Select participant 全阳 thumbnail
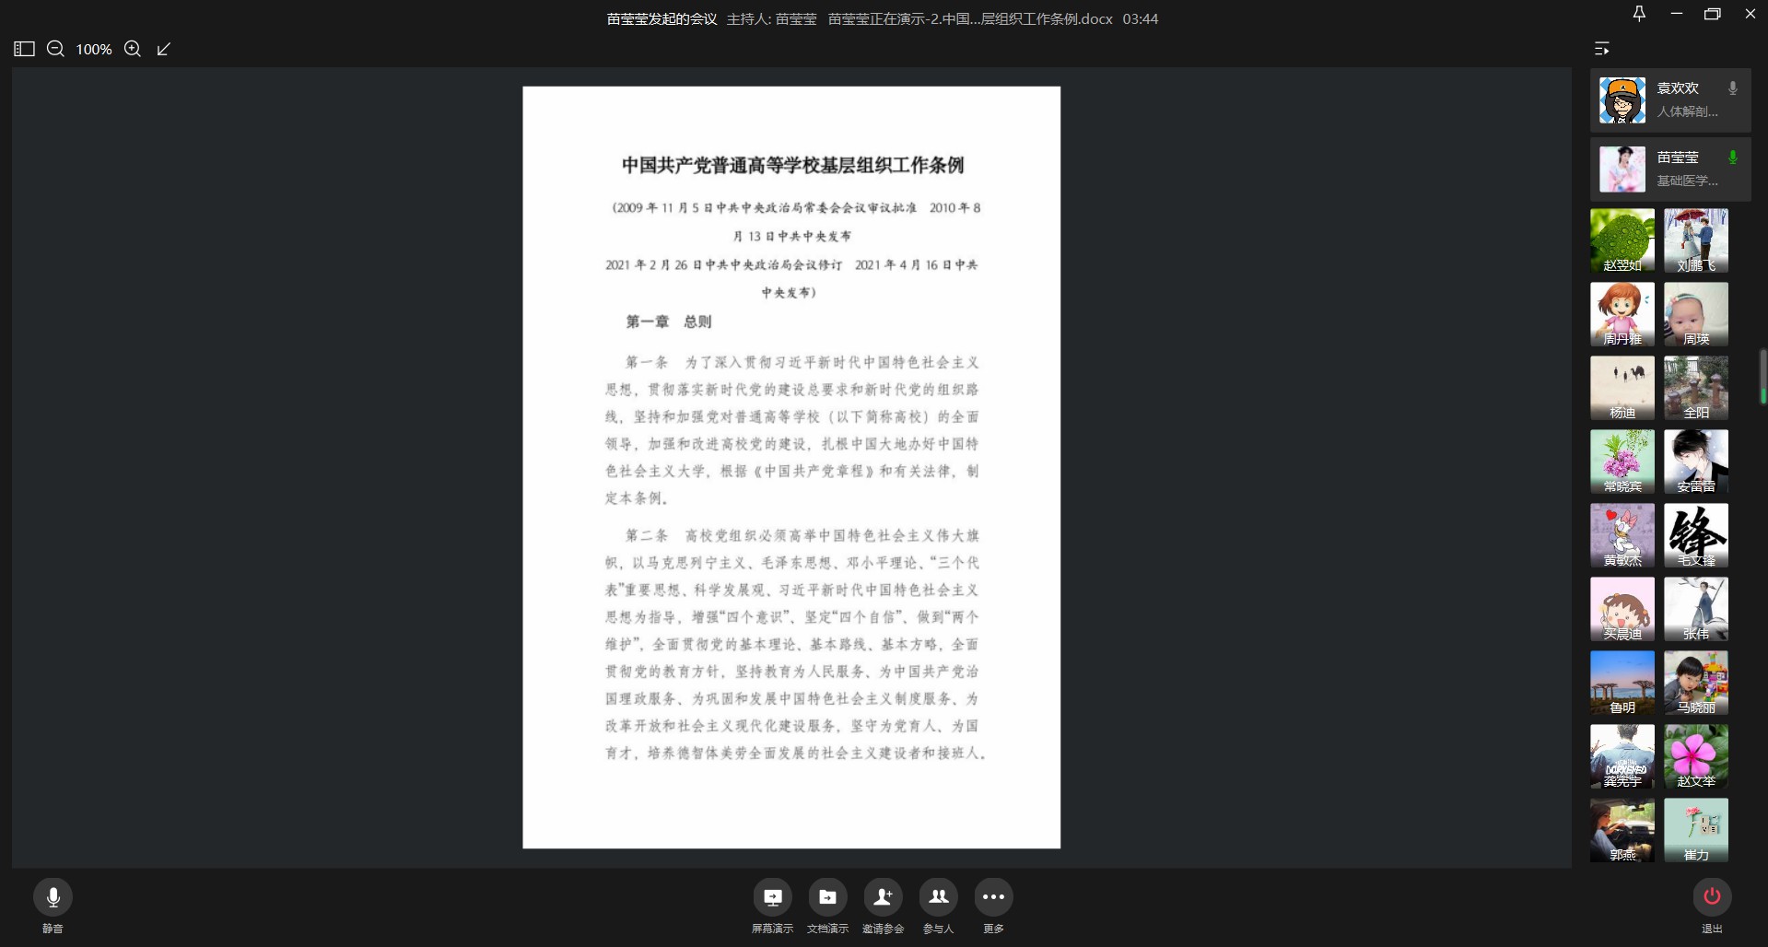This screenshot has width=1768, height=947. click(1696, 388)
